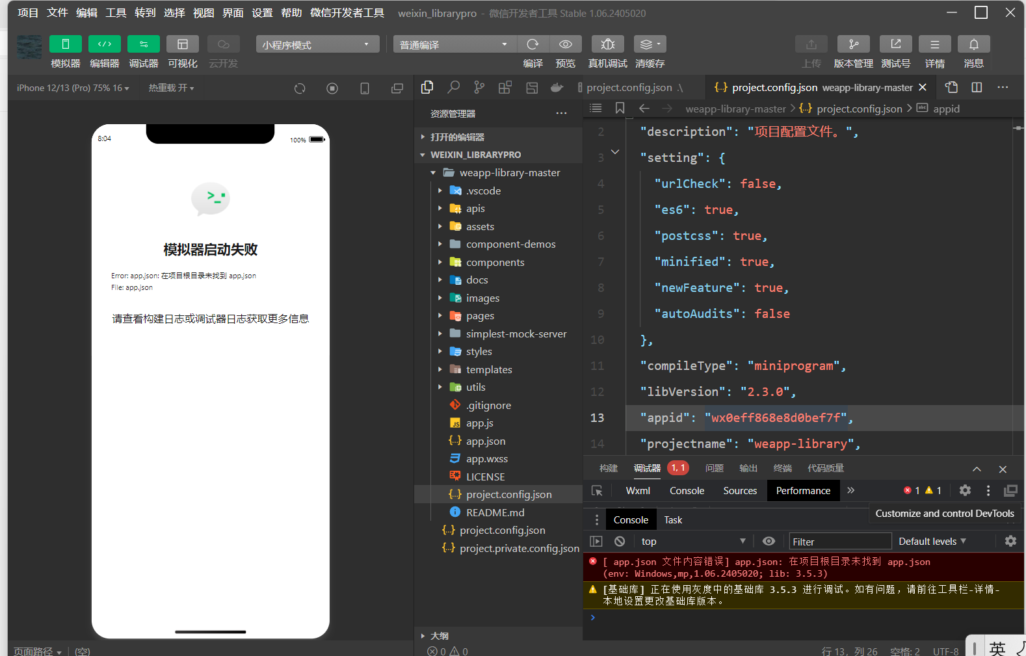
Task: Start real device debugging (真机调试)
Action: click(608, 44)
